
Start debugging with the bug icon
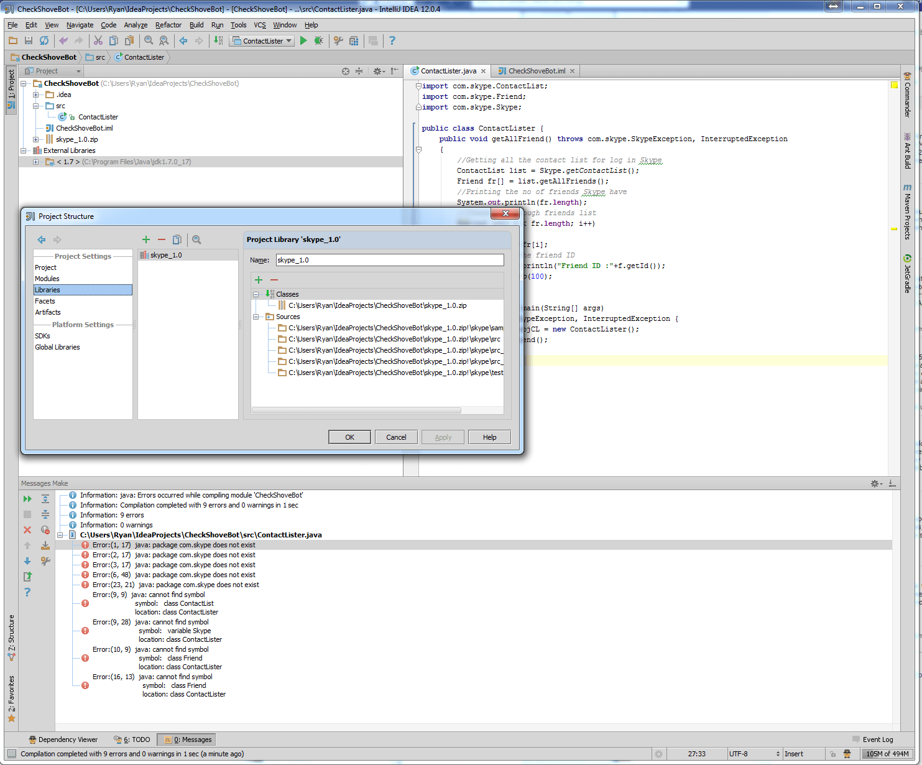click(319, 40)
